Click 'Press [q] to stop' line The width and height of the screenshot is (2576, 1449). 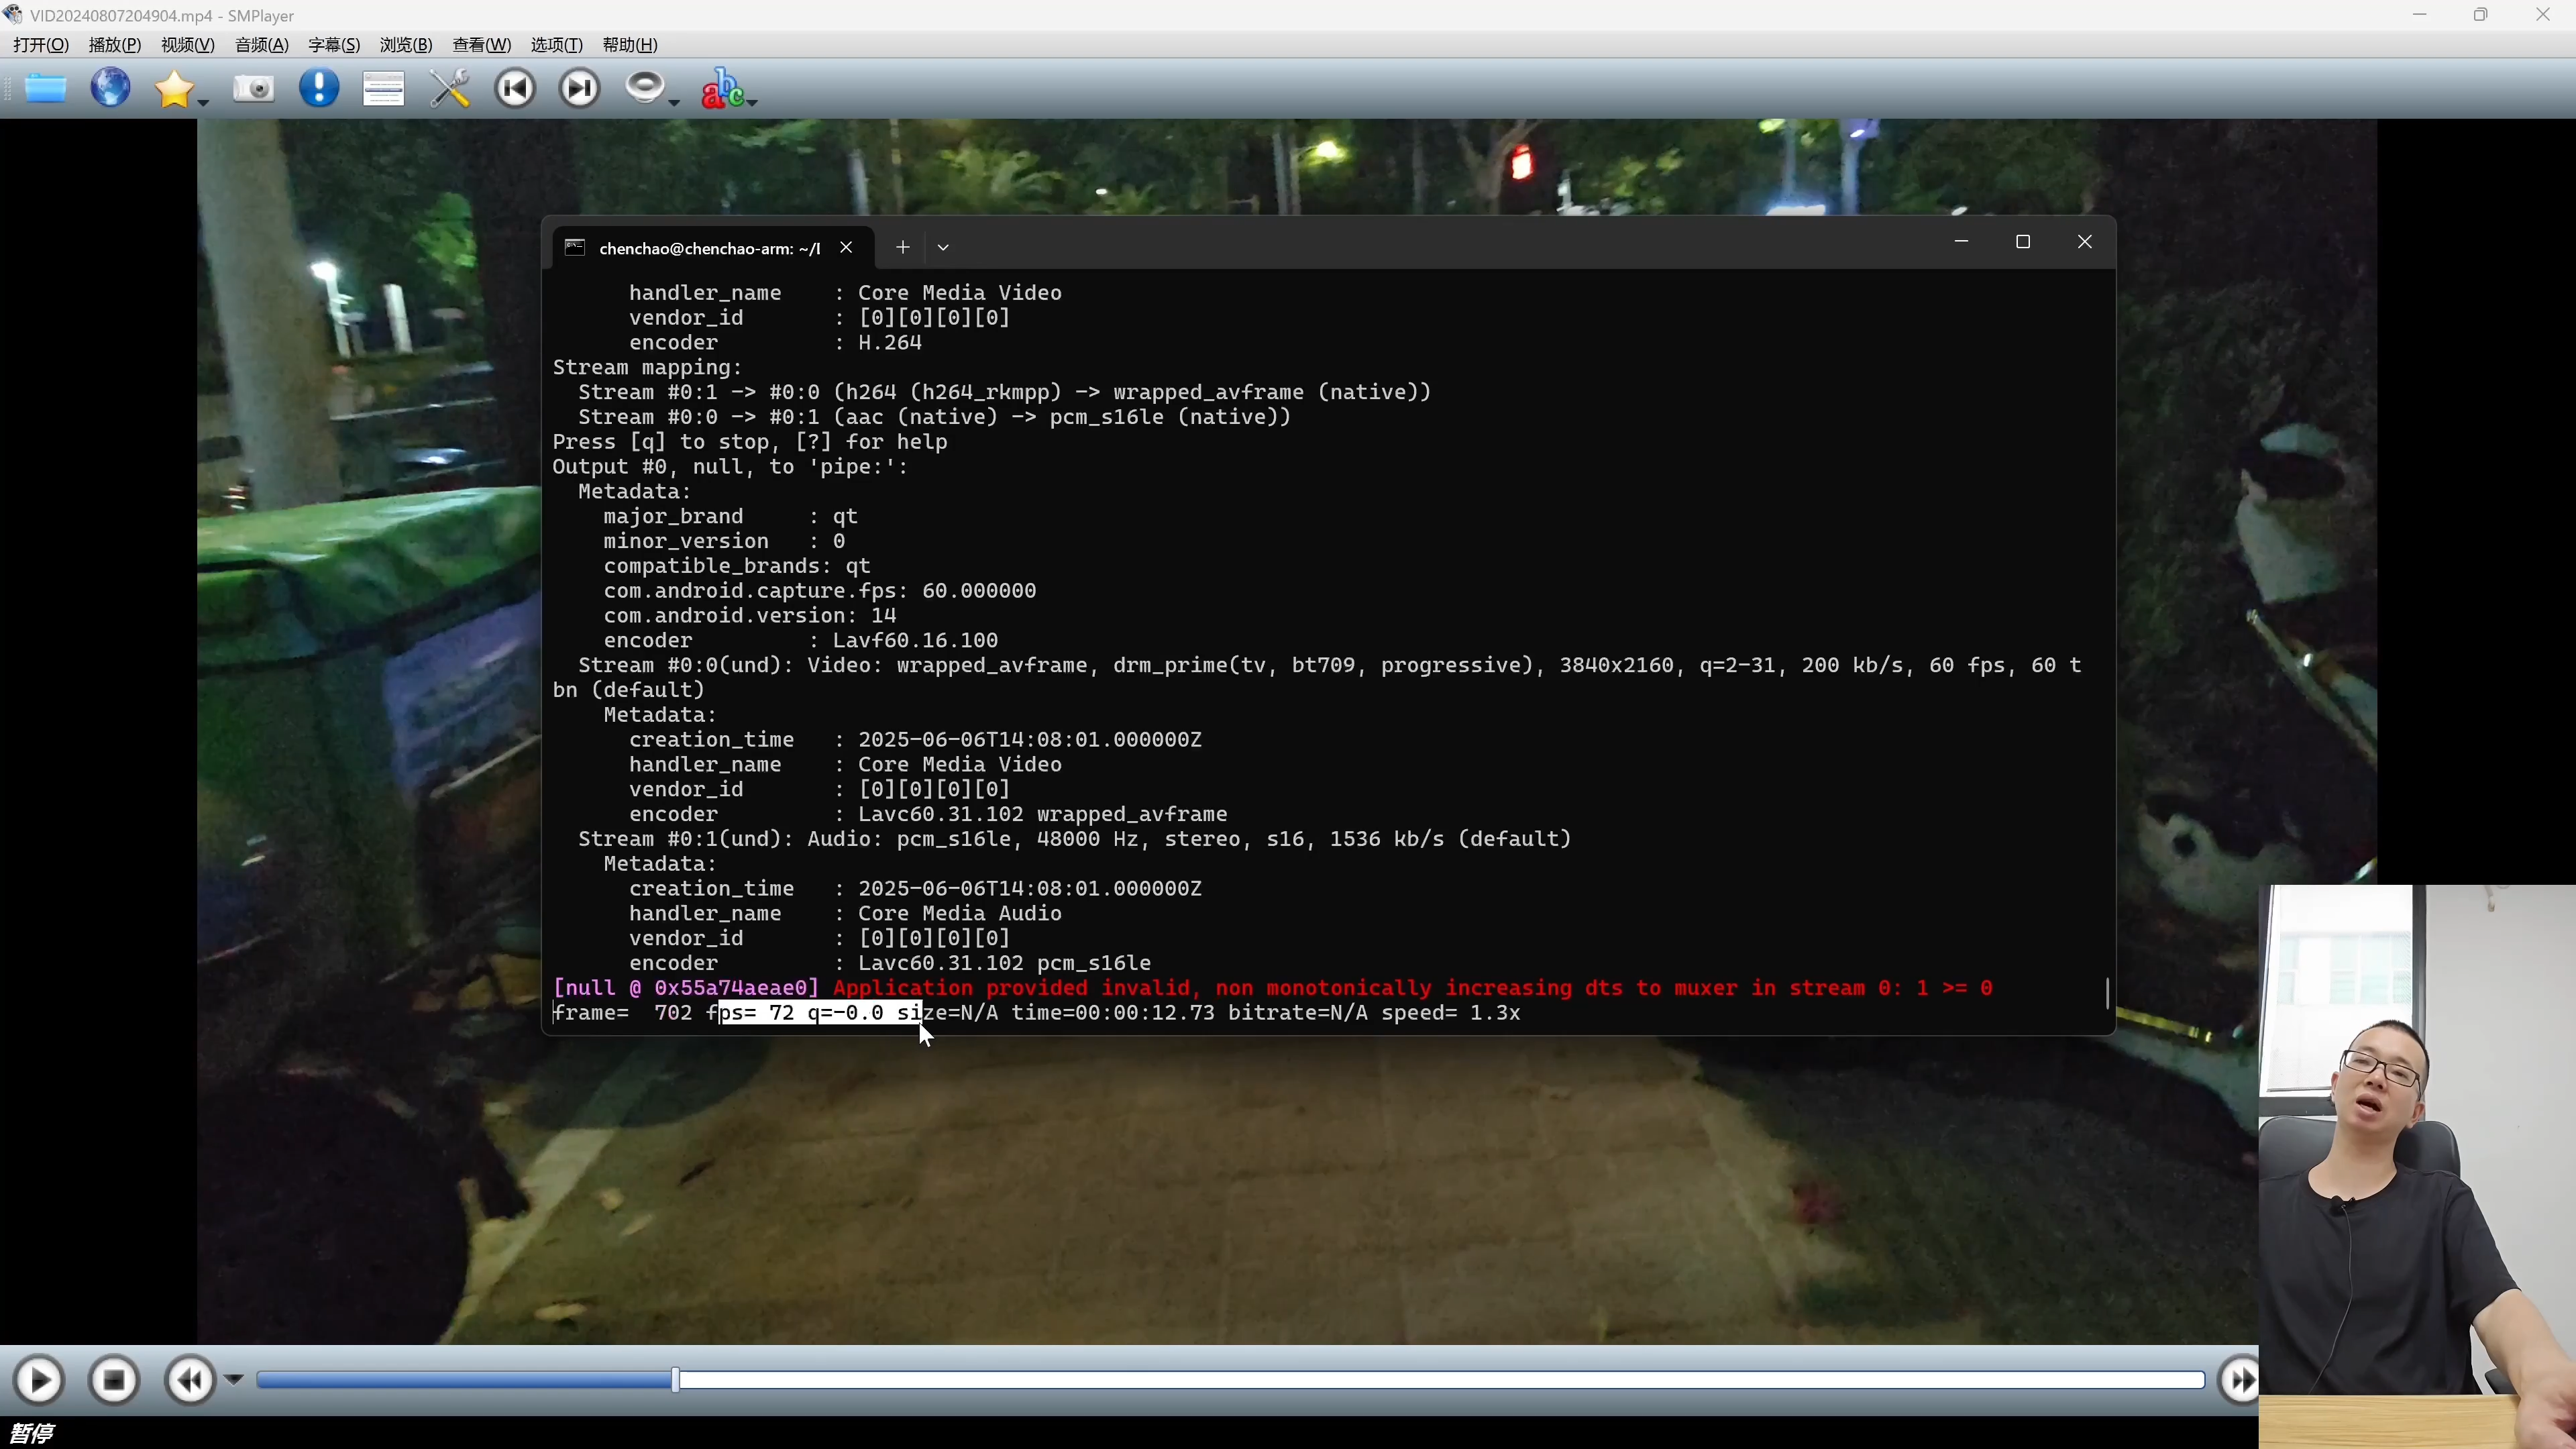750,442
